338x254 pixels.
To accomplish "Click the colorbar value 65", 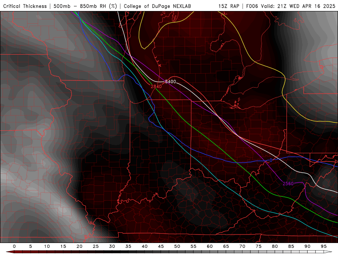I will [226, 246].
